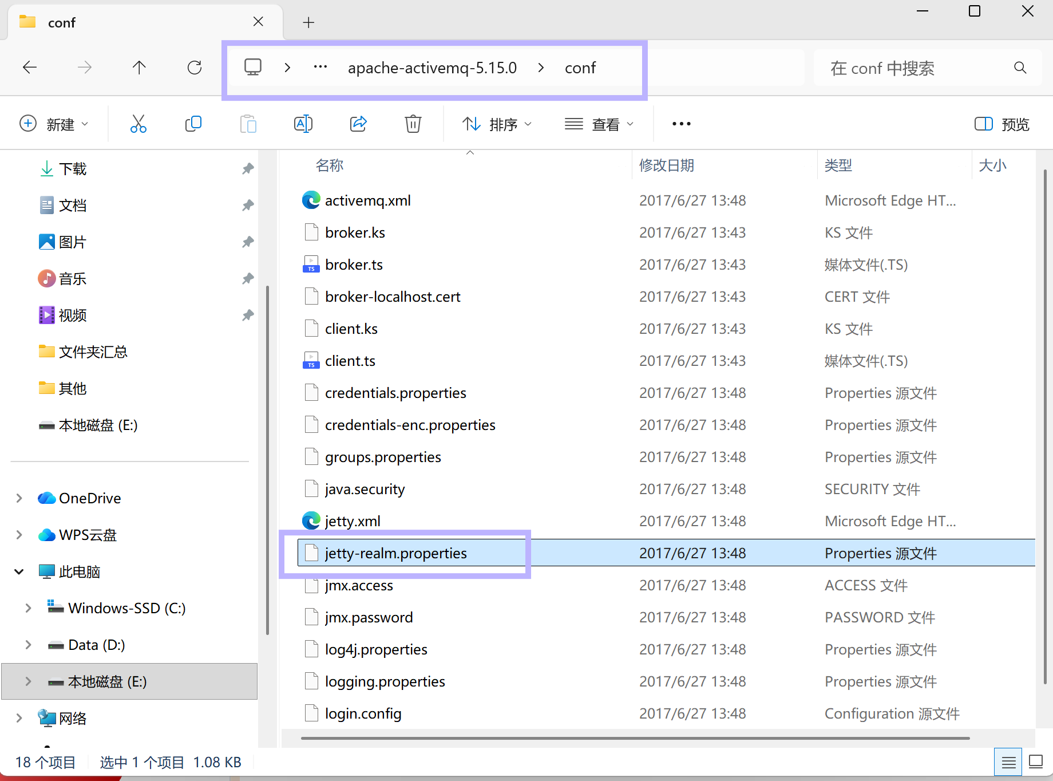
Task: Click the file list horizontal scrollbar
Action: tap(635, 738)
